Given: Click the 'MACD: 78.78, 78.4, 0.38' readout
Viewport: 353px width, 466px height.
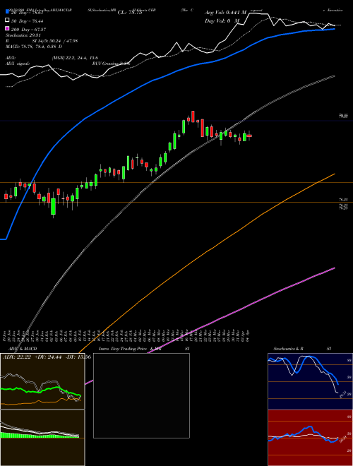Looking at the screenshot, I should (32, 47).
